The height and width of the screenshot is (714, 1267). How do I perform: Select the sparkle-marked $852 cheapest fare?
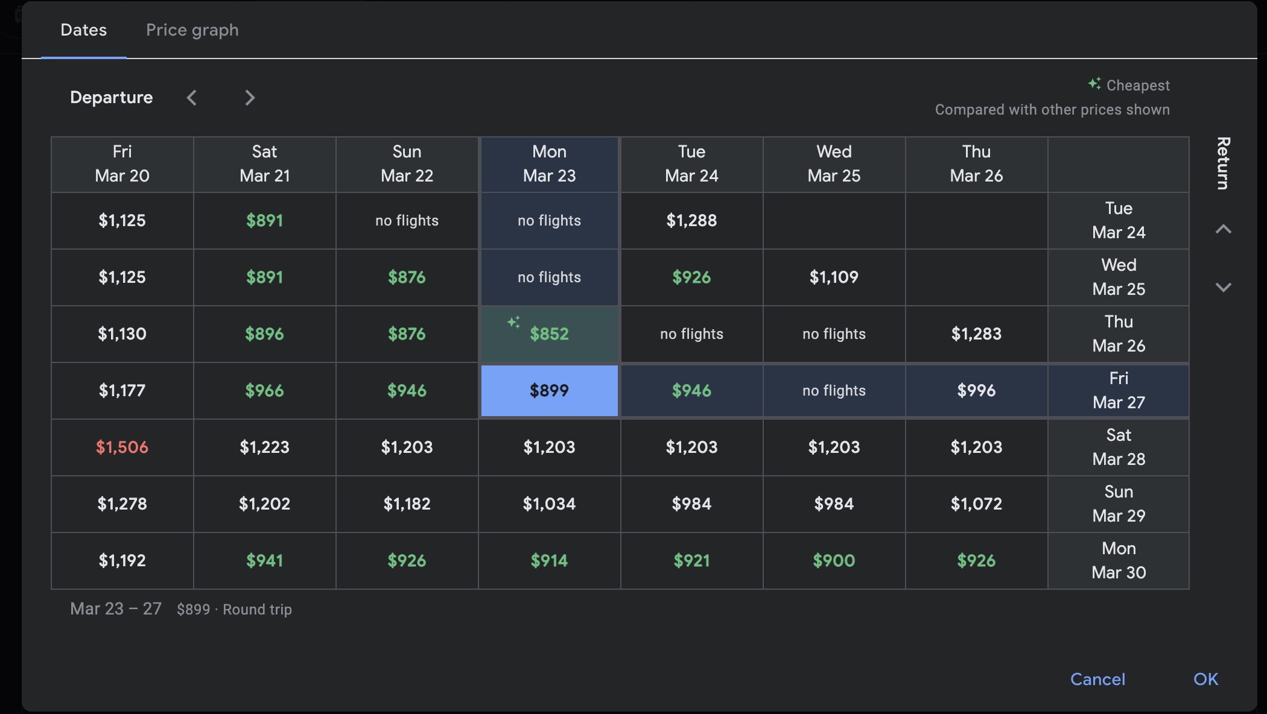pos(549,333)
